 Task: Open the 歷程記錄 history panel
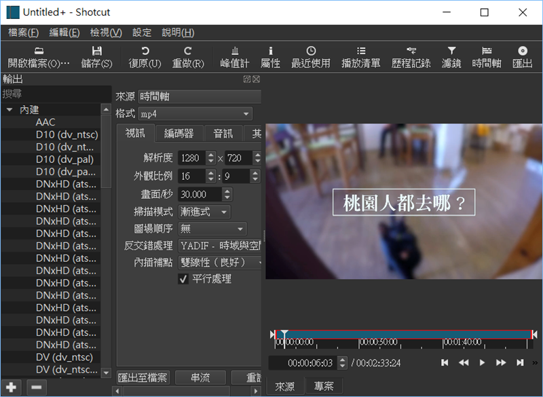point(411,51)
